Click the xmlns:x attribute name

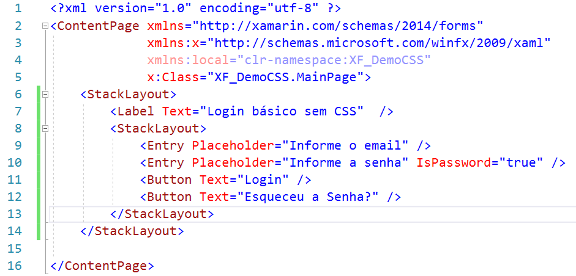(x=173, y=43)
